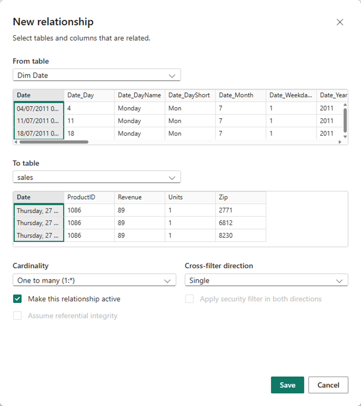
Task: Click the horizontal scrollbar in Dim Date preview
Action: pos(54,142)
